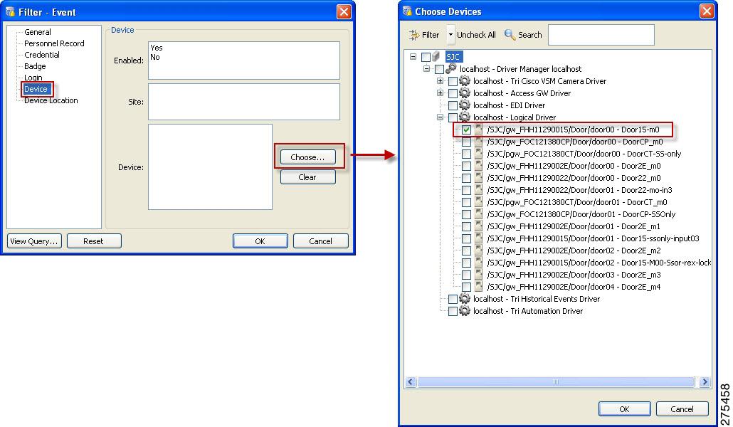Click gear icon of Tri Cisco VSM Camera Driver
Screen dimensions: 733x427
464,81
